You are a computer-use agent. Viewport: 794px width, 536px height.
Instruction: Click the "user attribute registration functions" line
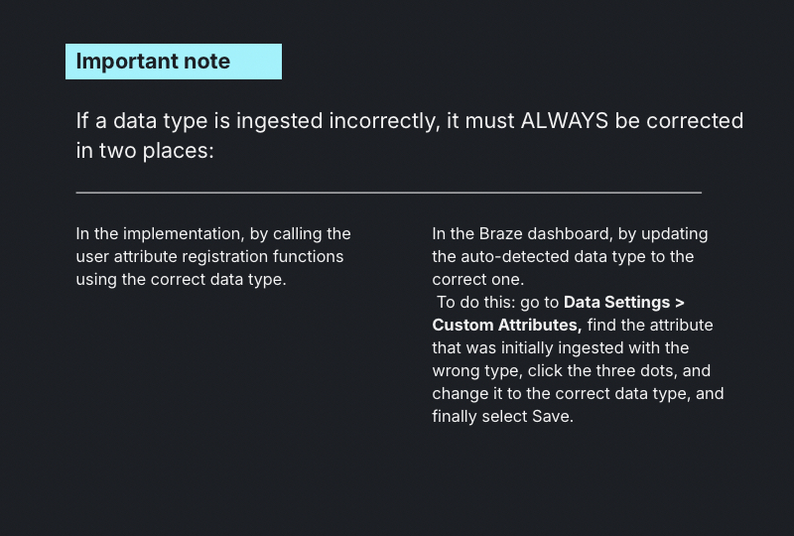tap(209, 257)
